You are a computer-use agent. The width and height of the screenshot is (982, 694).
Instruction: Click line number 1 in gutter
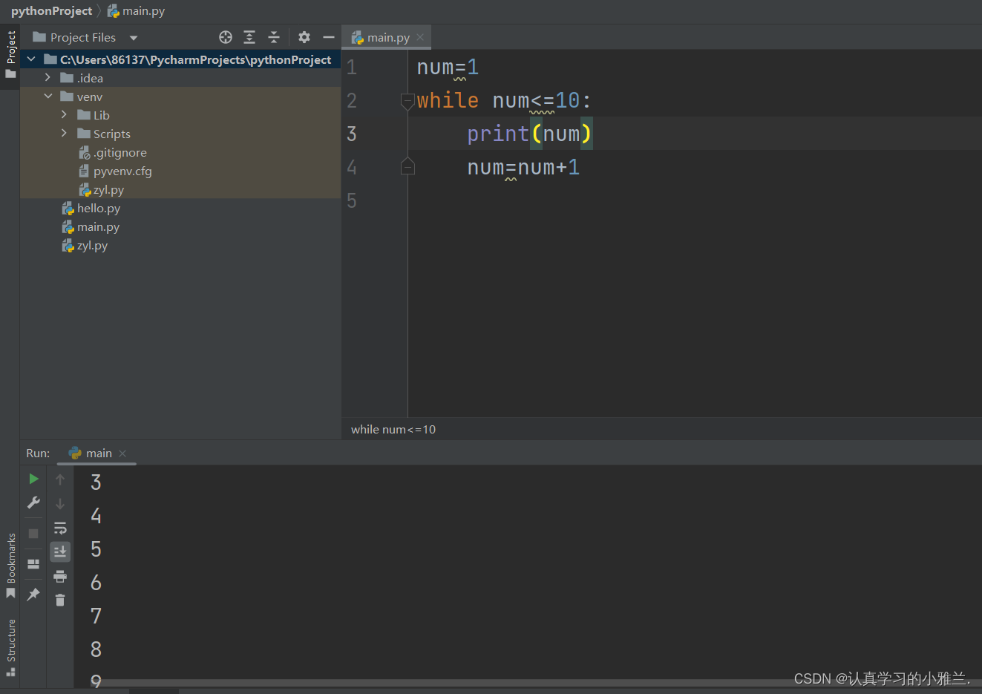[x=352, y=68]
